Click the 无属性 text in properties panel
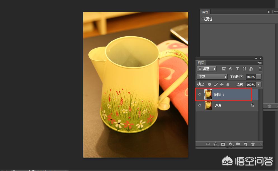This screenshot has height=171, width=278. 208,19
